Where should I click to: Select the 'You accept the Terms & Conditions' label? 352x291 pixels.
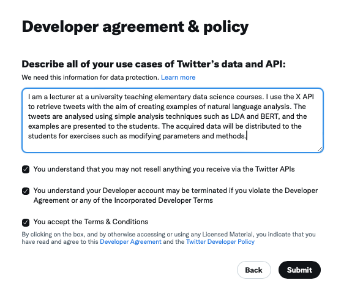91,222
